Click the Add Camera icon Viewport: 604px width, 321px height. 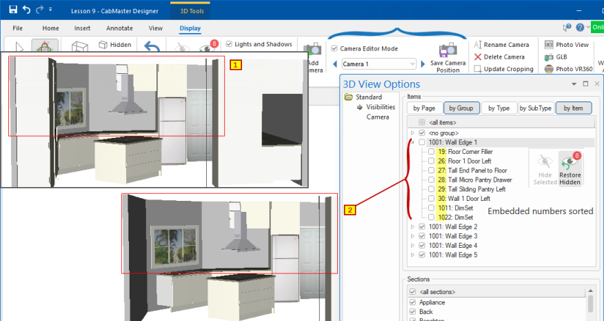315,51
